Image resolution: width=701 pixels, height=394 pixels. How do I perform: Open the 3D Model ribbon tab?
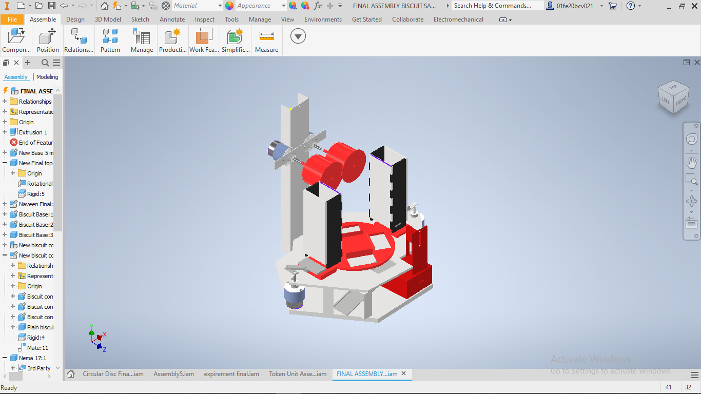108,19
